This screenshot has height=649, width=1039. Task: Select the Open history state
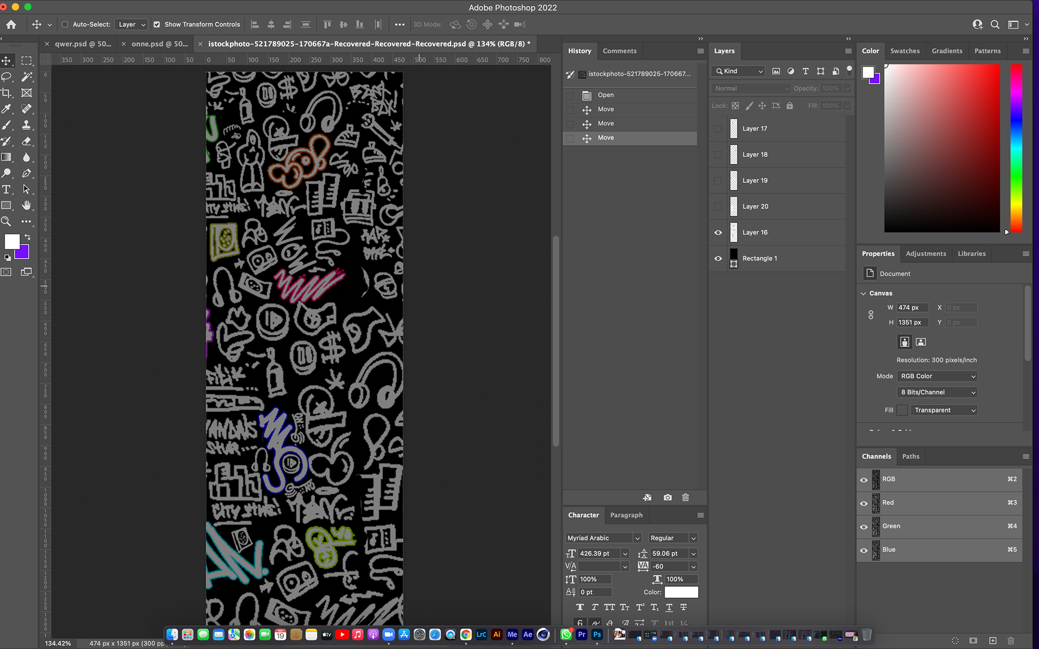tap(630, 95)
